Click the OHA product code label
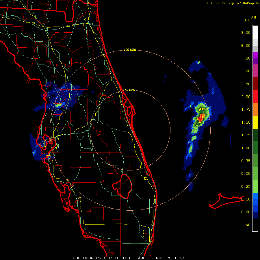 (x=254, y=17)
